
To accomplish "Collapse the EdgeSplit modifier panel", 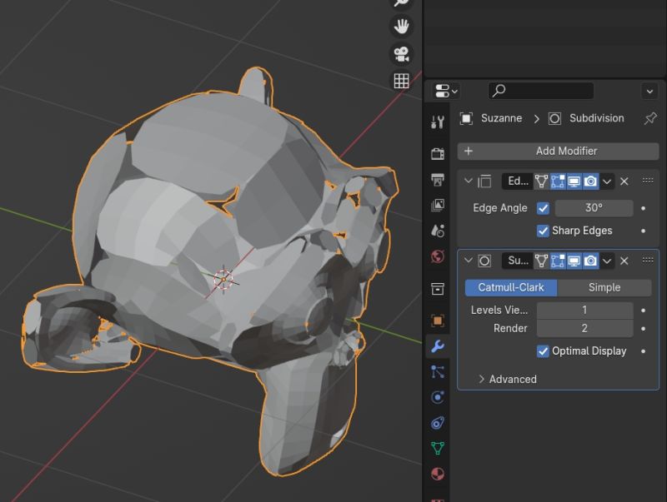I will [468, 181].
